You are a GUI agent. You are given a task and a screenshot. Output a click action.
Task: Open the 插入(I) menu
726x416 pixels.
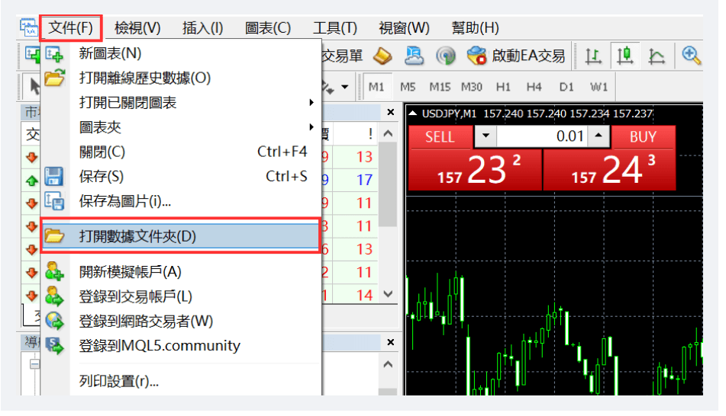click(x=202, y=28)
